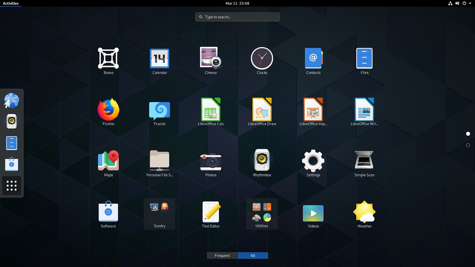Screen dimensions: 475x267
Task: Jump to the second app page dot
Action: [x=468, y=145]
